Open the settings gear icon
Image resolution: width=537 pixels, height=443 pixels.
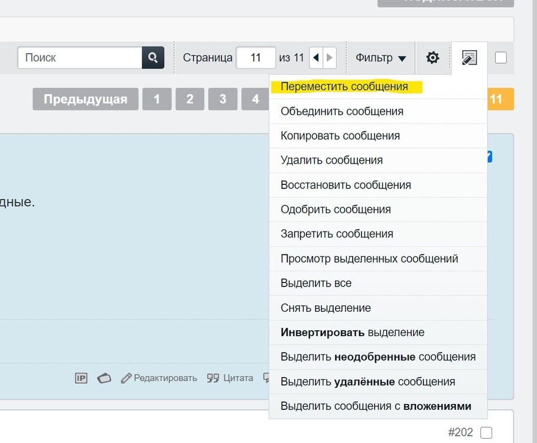[433, 57]
